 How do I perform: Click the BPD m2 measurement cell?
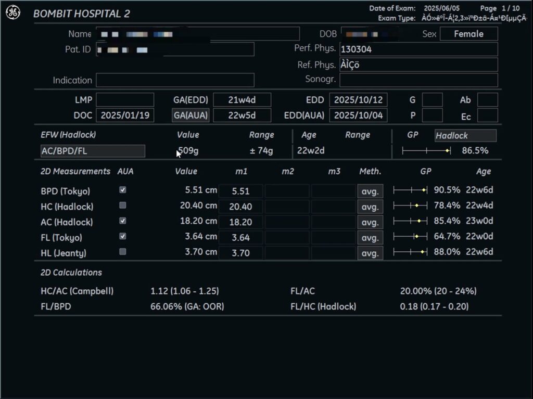click(287, 191)
